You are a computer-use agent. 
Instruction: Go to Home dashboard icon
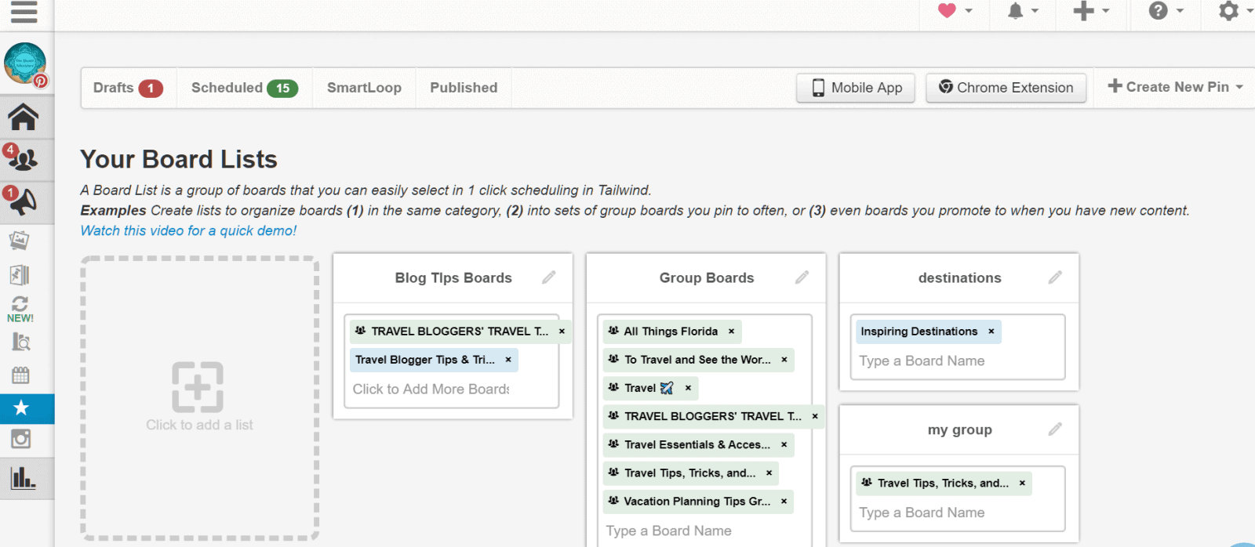tap(24, 118)
